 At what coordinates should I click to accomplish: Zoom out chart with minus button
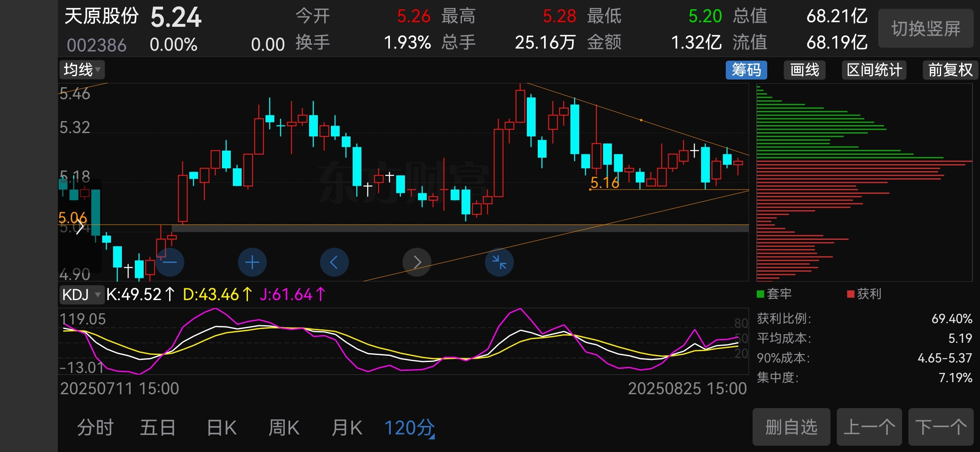[170, 262]
